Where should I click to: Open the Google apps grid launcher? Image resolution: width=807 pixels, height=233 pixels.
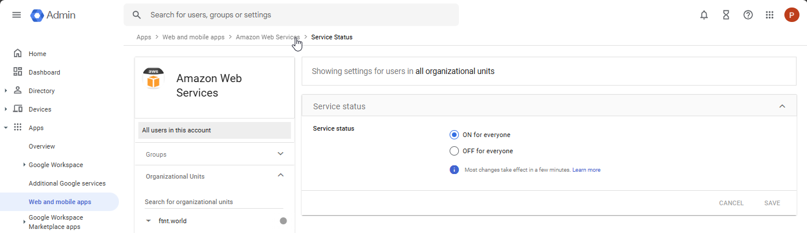770,15
